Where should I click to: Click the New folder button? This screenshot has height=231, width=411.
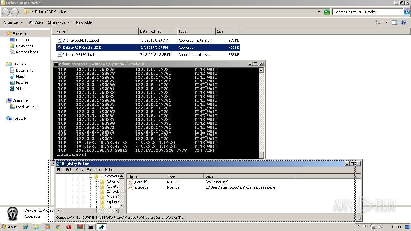[x=84, y=22]
